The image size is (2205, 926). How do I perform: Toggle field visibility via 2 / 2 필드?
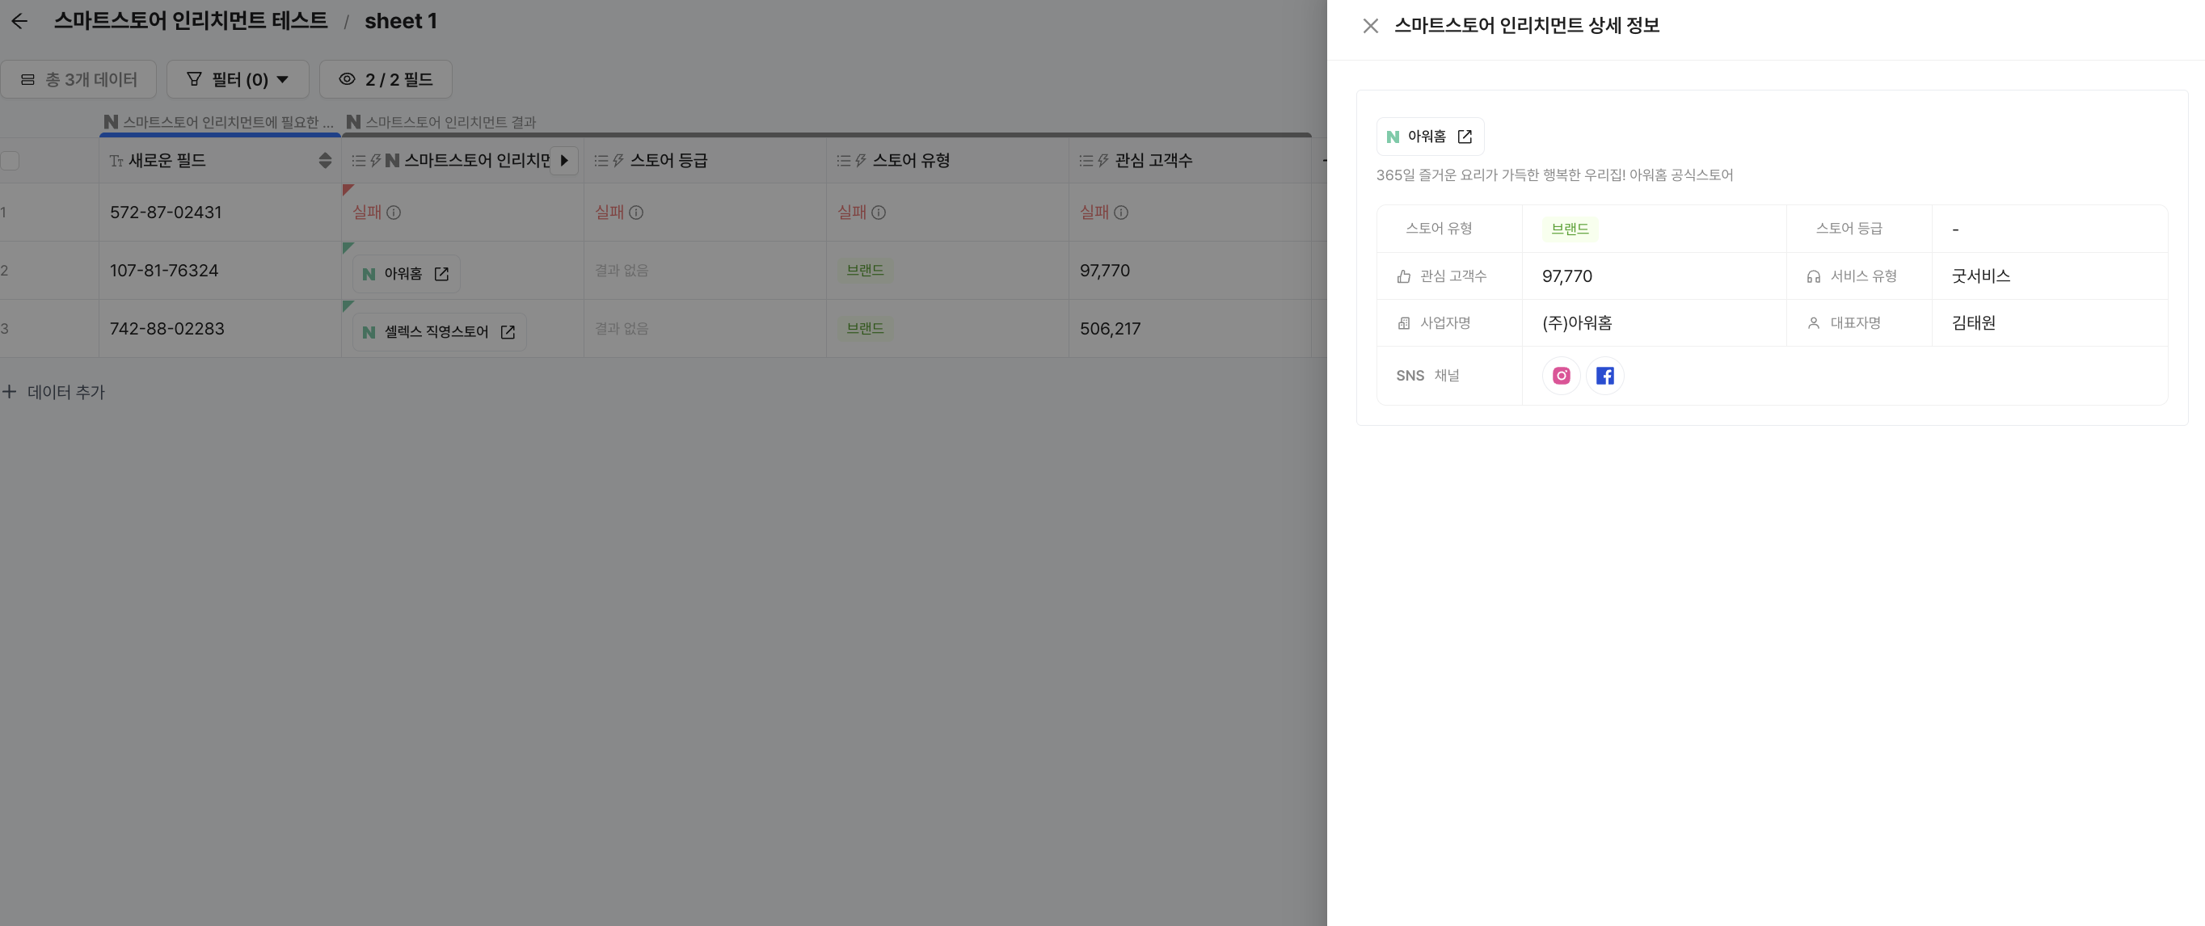click(x=386, y=80)
